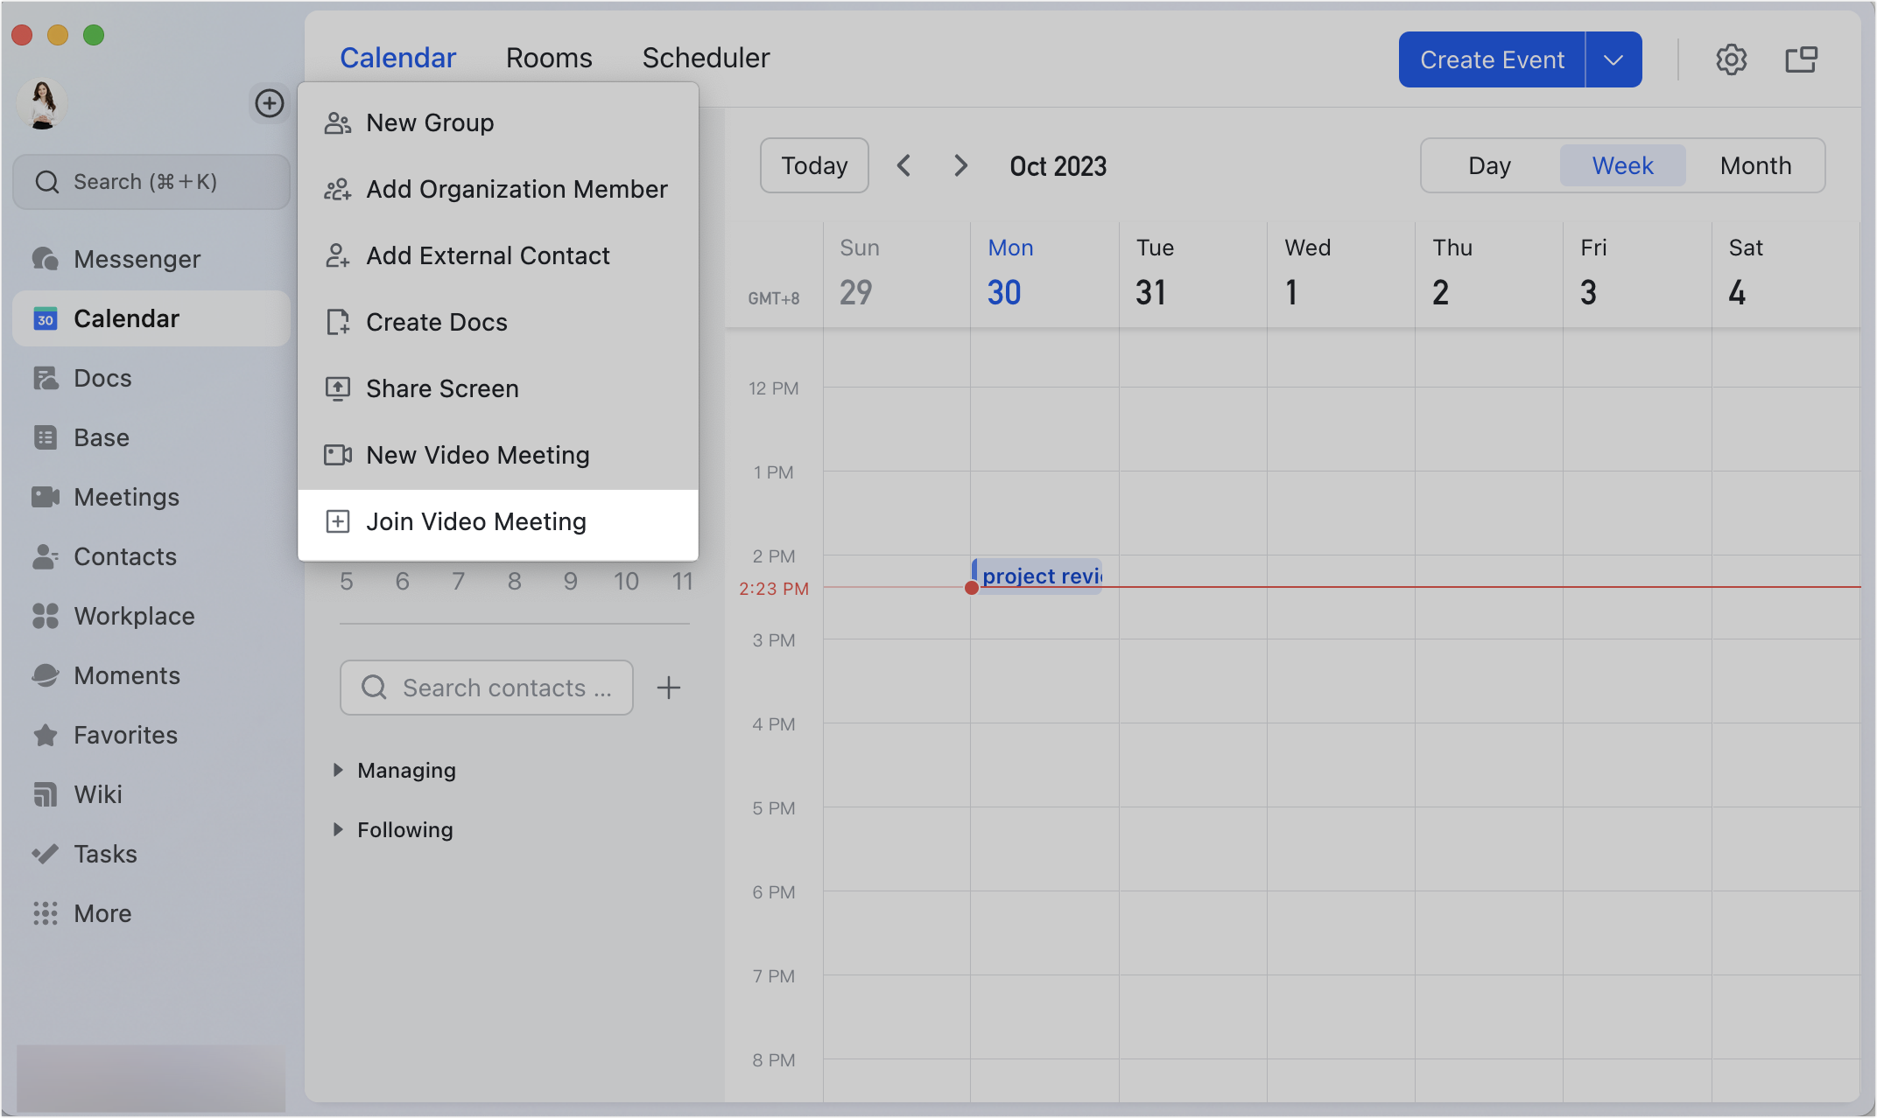Open Messenger from the sidebar
The image size is (1877, 1118).
(x=137, y=258)
